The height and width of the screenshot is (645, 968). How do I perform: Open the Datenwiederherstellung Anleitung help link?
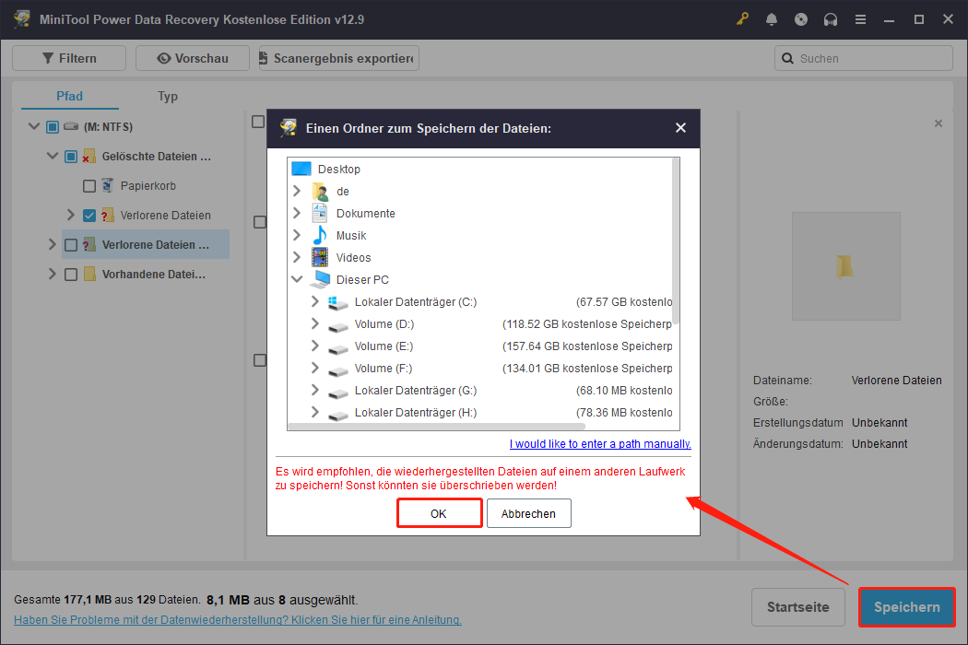tap(238, 620)
